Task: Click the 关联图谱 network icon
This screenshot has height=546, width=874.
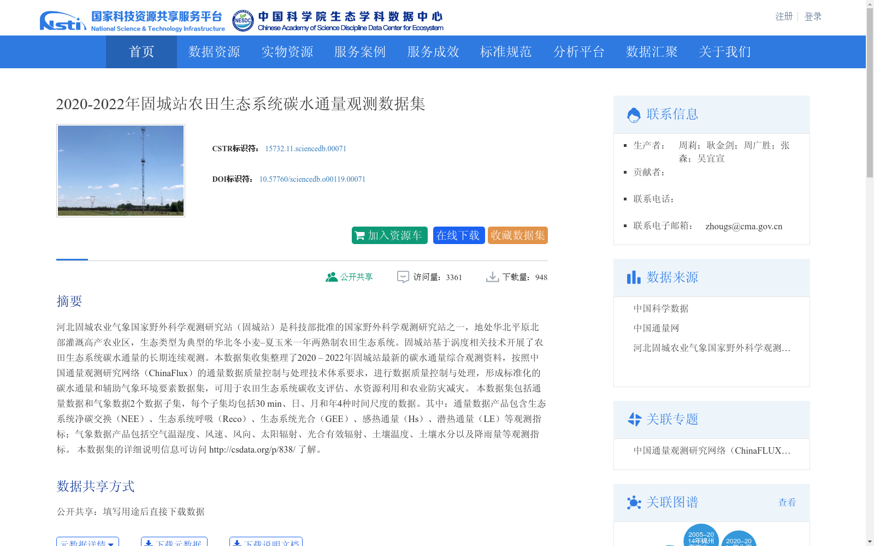Action: pyautogui.click(x=634, y=502)
